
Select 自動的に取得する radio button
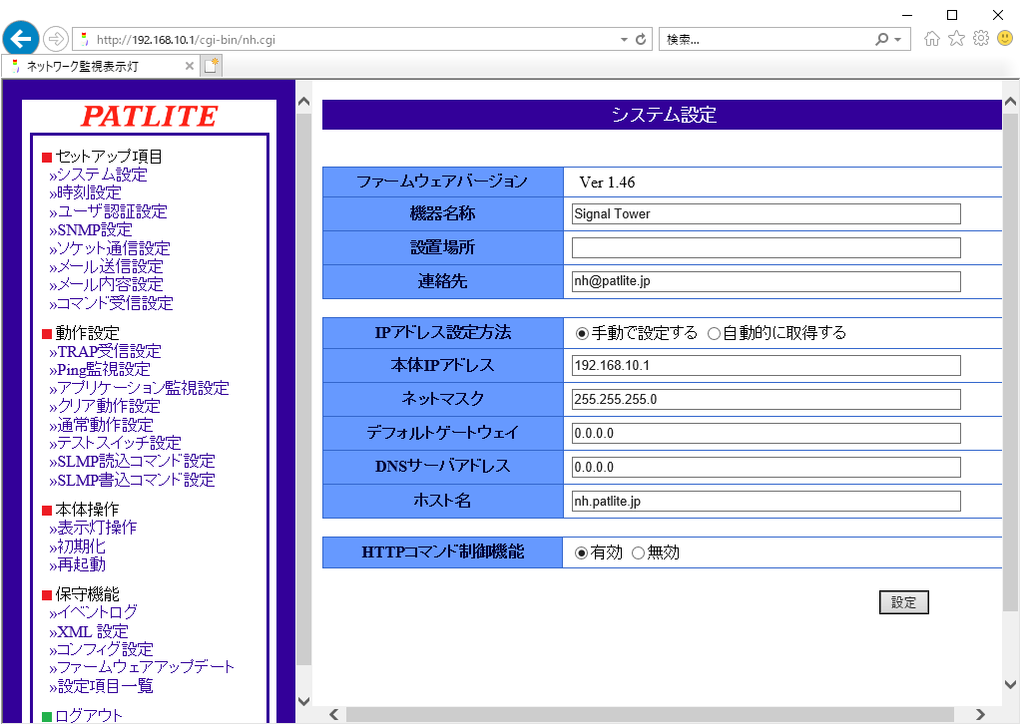coord(714,333)
